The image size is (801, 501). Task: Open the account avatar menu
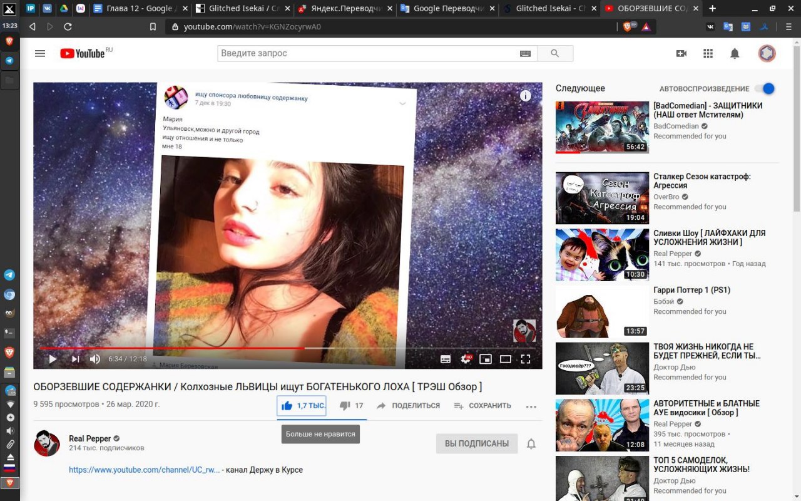pyautogui.click(x=767, y=53)
